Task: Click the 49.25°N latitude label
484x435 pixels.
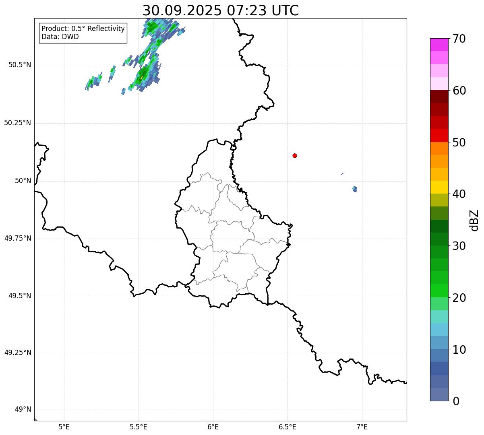Action: (x=18, y=353)
